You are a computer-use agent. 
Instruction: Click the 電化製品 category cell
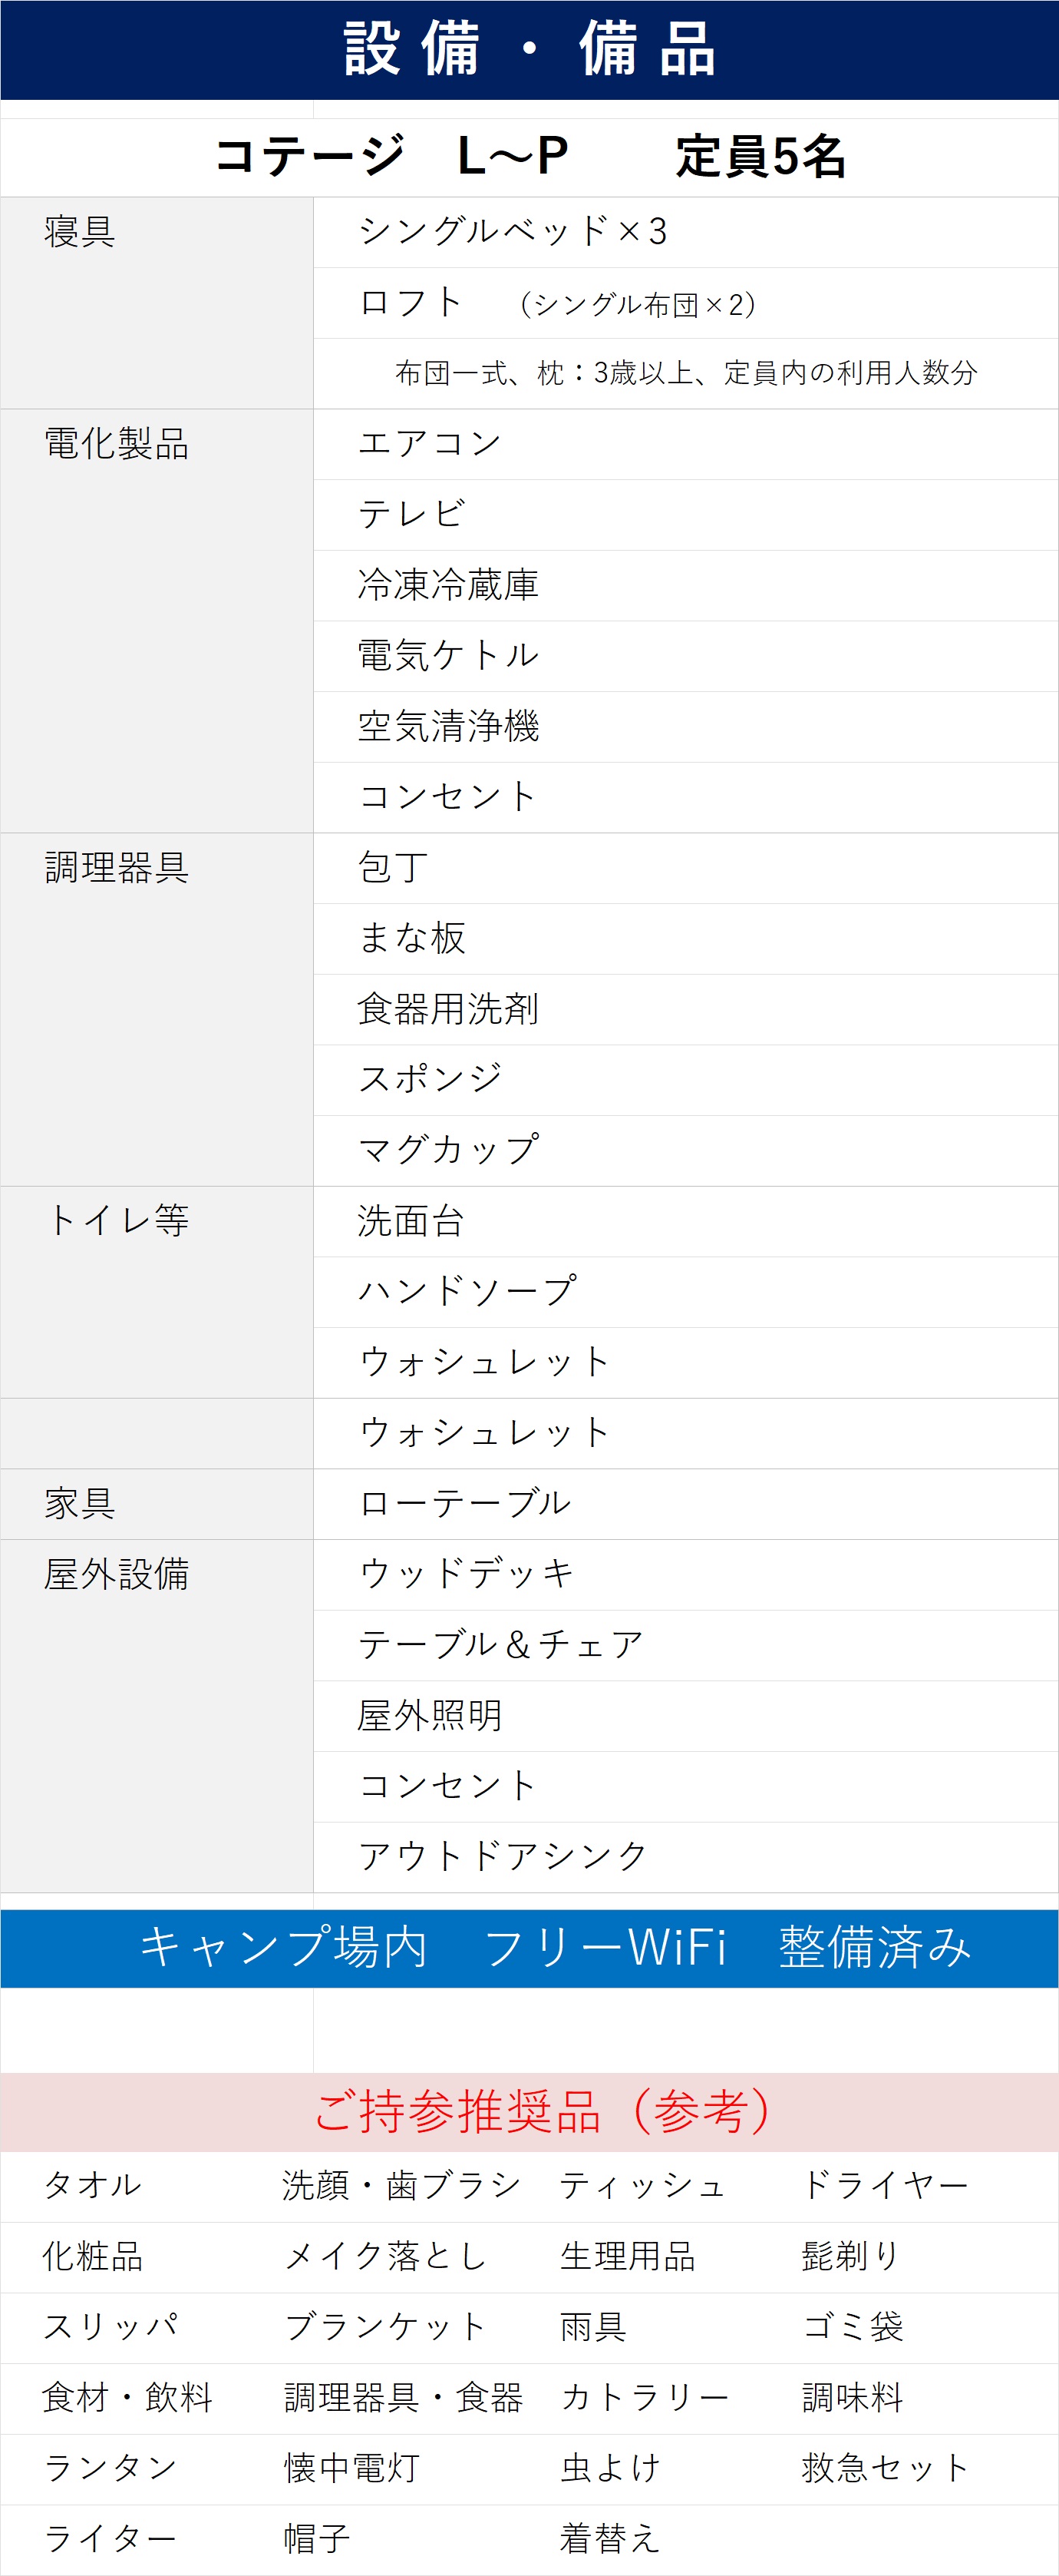[x=117, y=444]
